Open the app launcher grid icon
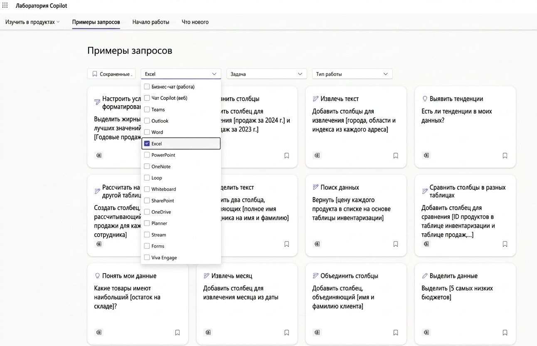537x346 pixels. 5,5
